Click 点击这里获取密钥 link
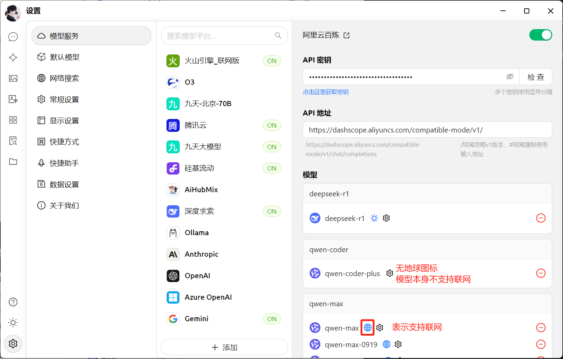This screenshot has height=359, width=563. (x=326, y=92)
